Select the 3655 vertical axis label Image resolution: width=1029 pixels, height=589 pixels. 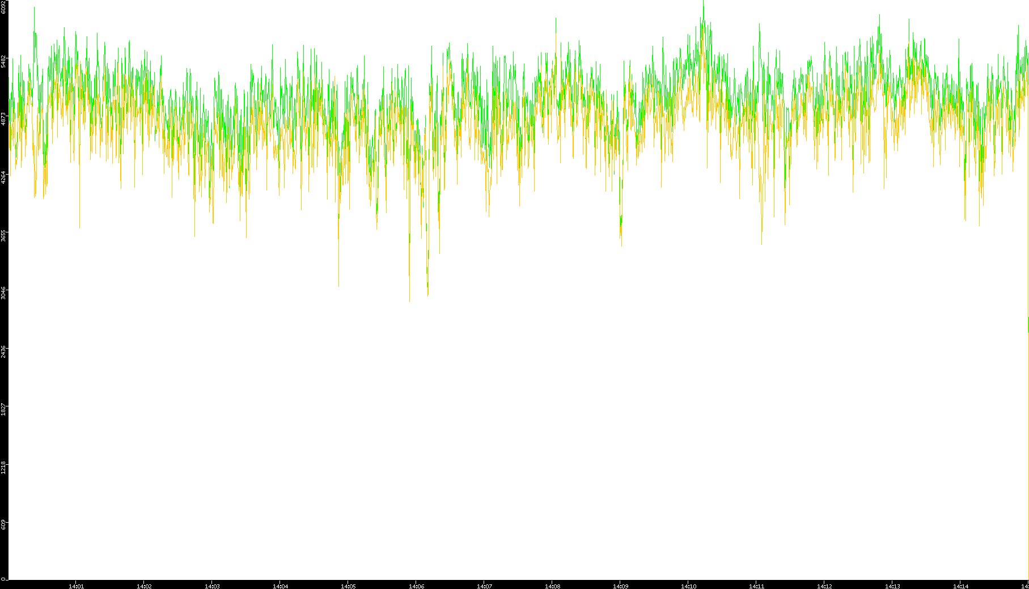click(3, 235)
